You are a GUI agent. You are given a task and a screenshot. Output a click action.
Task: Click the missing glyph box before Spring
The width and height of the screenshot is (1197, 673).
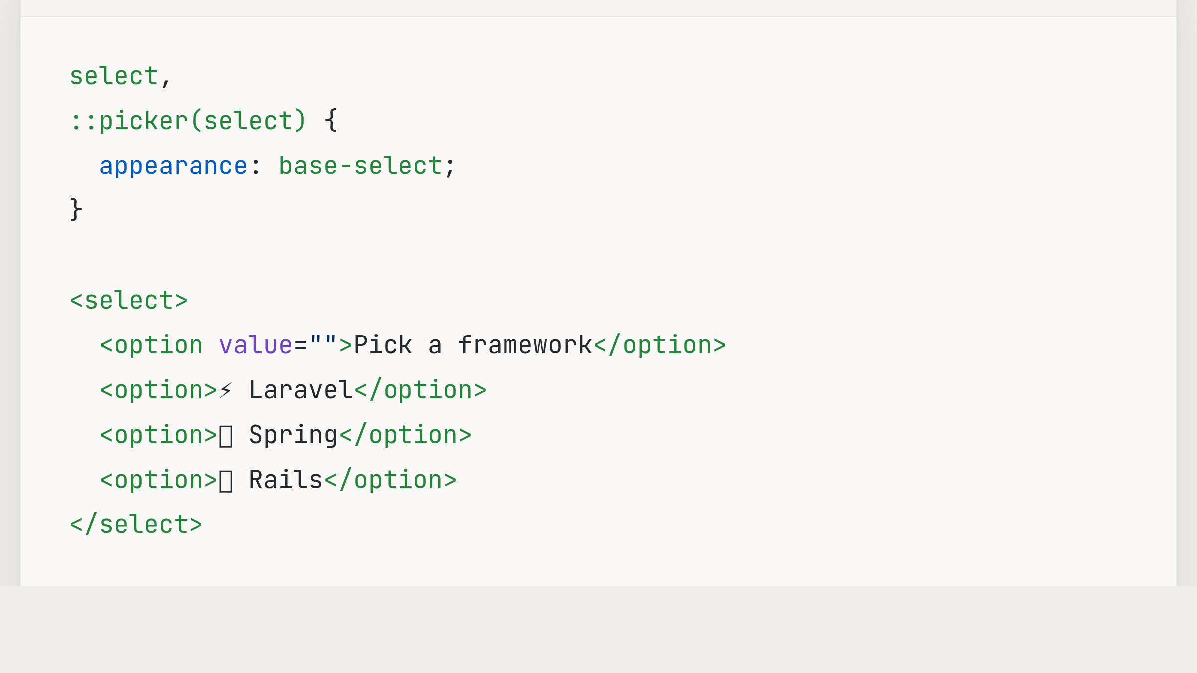point(226,436)
